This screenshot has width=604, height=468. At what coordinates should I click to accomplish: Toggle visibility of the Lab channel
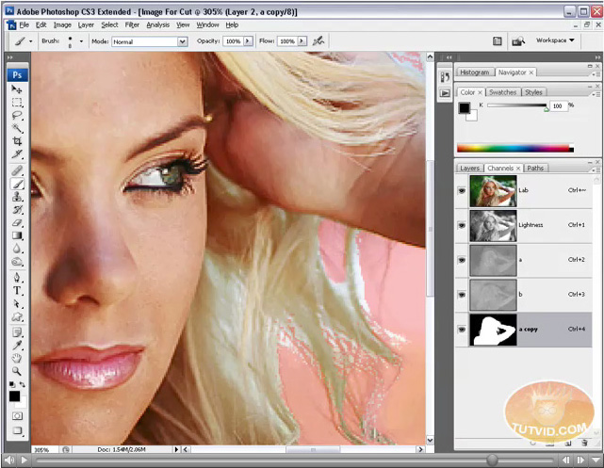tap(464, 189)
